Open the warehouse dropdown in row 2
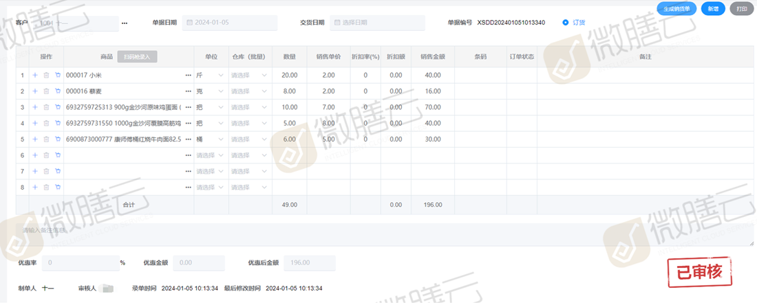Image resolution: width=757 pixels, height=303 pixels. tap(248, 91)
